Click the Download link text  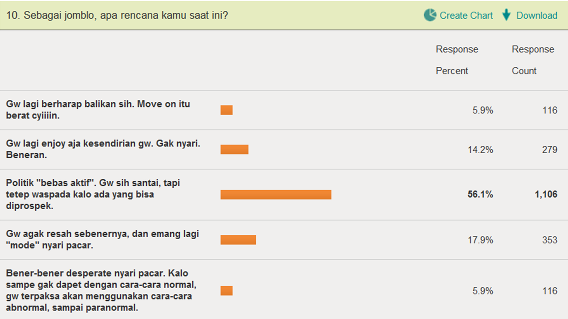537,15
